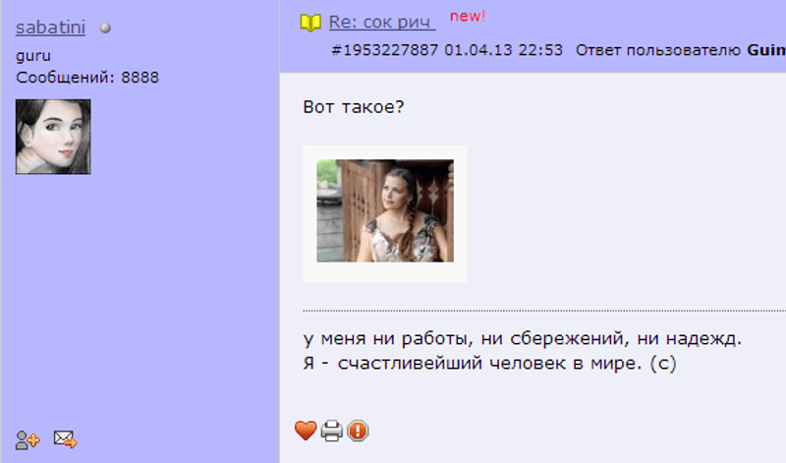
Task: Click the red "new!" marker
Action: point(468,16)
